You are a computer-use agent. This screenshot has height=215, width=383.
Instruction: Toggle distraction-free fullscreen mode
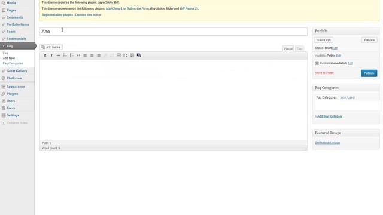pos(125,56)
